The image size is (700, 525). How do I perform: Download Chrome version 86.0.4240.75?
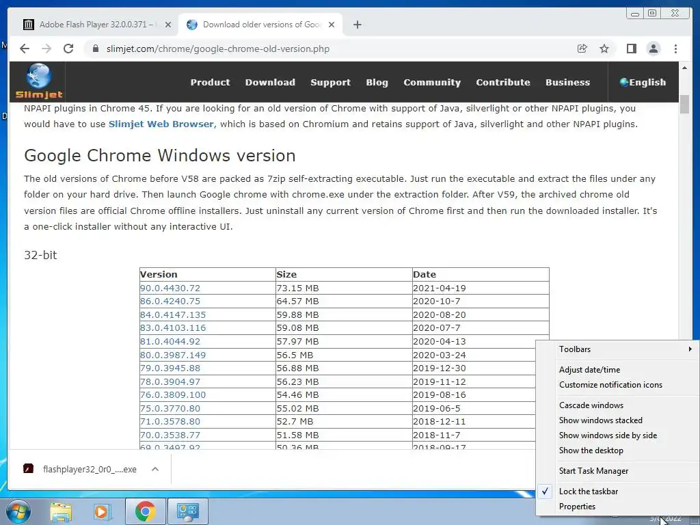(170, 301)
